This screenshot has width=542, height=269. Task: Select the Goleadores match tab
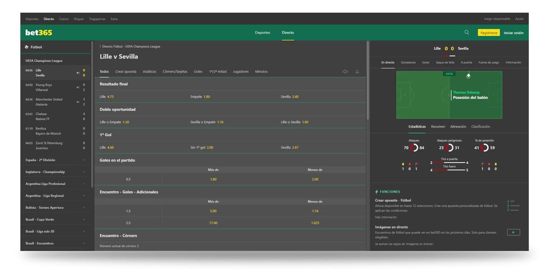(x=408, y=62)
